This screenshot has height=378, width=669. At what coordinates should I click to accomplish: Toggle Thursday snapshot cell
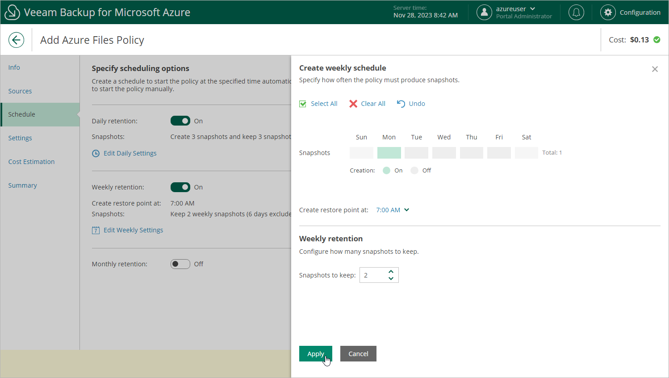[x=472, y=153]
